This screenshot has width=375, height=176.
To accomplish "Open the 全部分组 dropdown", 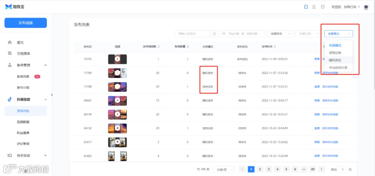I will [309, 34].
